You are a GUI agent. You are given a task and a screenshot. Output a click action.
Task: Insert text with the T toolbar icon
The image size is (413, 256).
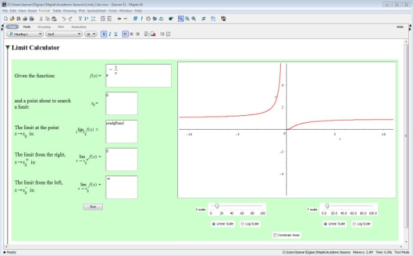80,19
